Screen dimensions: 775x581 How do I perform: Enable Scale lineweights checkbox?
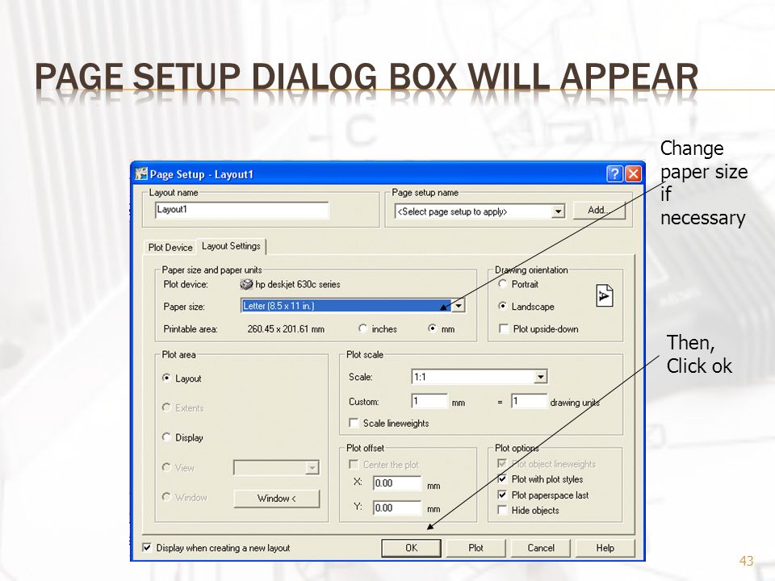tap(354, 423)
